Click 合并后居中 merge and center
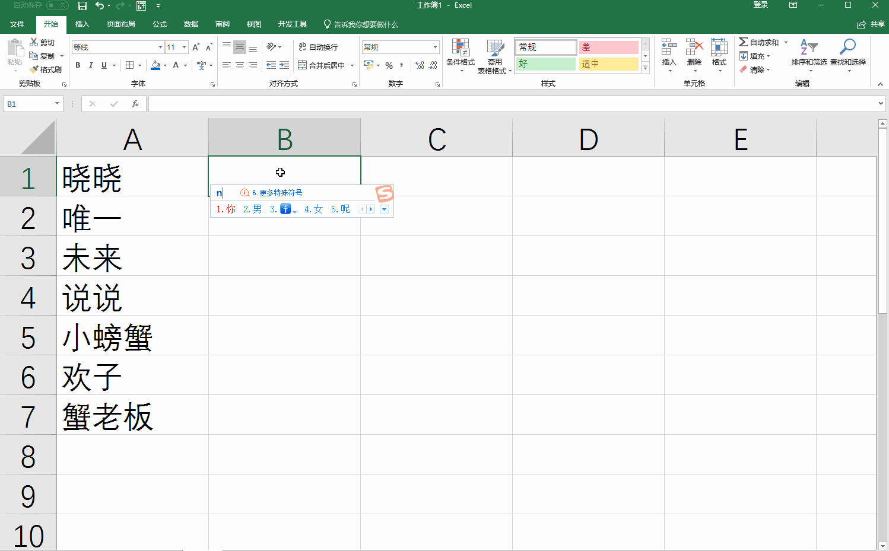Image resolution: width=889 pixels, height=551 pixels. [322, 65]
